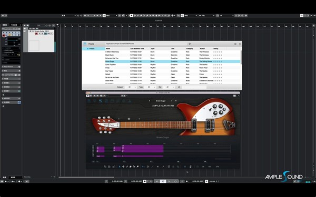
Task: Open the preset menu arrow right of Brown Sugar
Action: click(x=176, y=101)
